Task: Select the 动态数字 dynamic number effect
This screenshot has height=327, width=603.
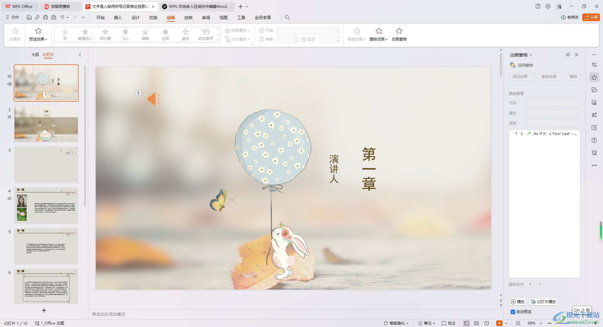Action: click(x=206, y=35)
